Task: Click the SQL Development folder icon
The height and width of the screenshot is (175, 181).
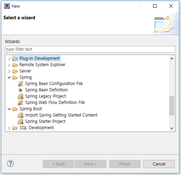Action: (15, 128)
